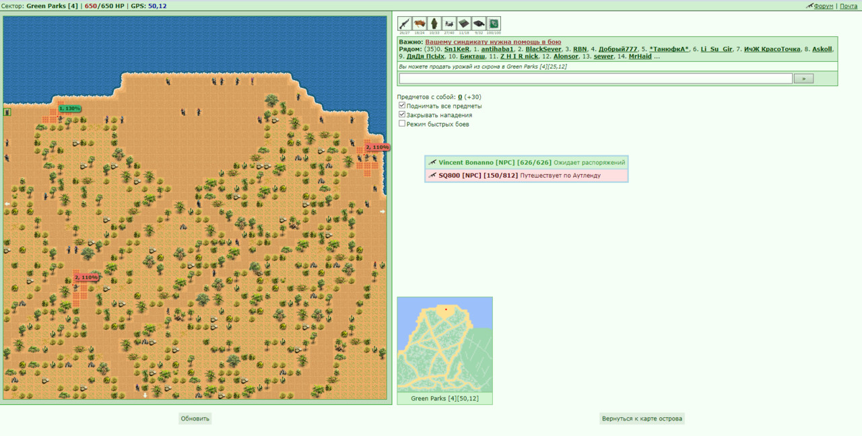Click the left map scroll arrow
The height and width of the screenshot is (436, 862).
click(x=7, y=203)
